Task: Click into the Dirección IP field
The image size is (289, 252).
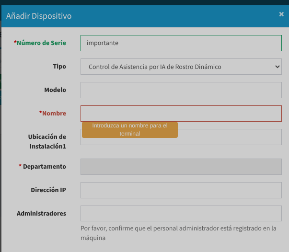Action: tap(181, 190)
